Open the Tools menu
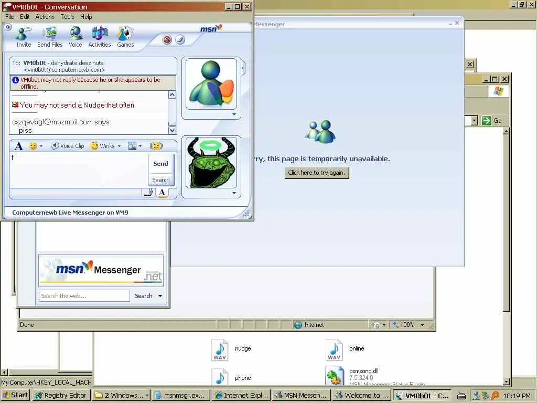Screen dimensions: 537x403 click(x=68, y=17)
